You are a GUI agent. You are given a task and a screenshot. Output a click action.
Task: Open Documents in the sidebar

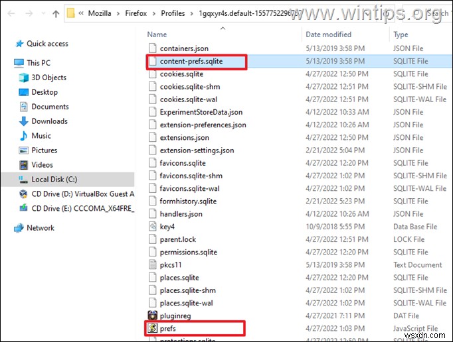click(50, 107)
